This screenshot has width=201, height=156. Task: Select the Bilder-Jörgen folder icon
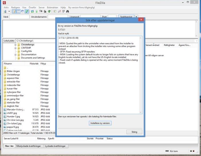tap(5, 71)
